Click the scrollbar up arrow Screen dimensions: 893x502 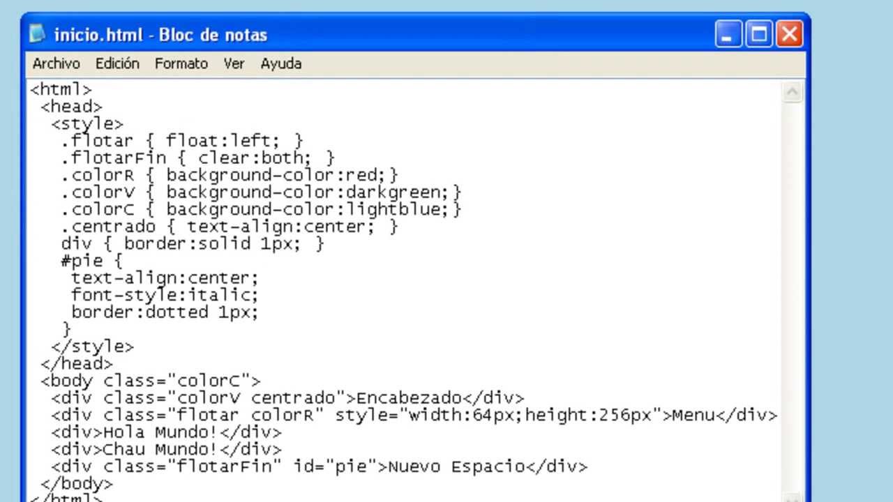(793, 92)
